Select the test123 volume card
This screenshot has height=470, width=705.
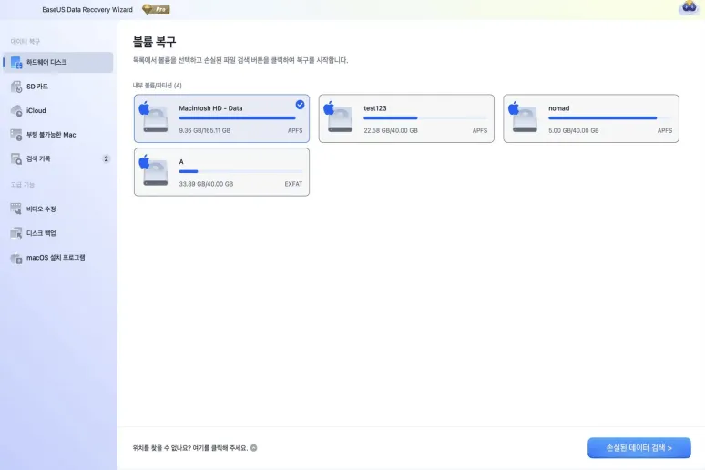[x=406, y=118]
